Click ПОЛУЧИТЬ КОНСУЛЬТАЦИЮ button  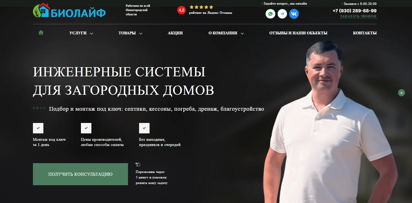click(x=80, y=174)
